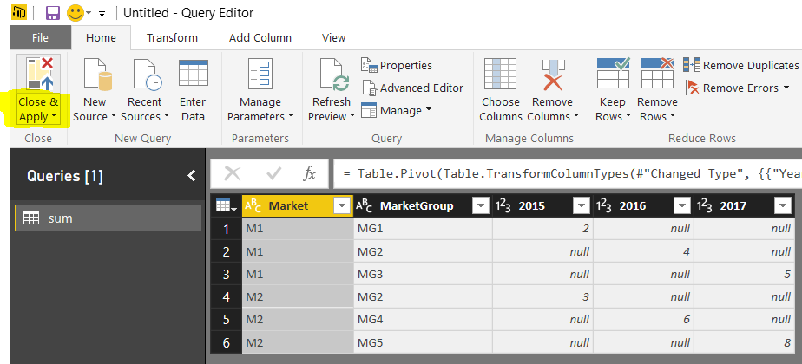Click the Refresh Preview icon

[334, 75]
